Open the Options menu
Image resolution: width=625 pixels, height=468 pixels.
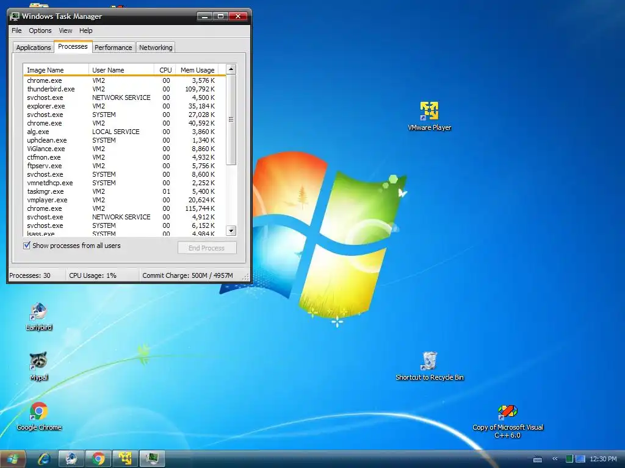40,30
